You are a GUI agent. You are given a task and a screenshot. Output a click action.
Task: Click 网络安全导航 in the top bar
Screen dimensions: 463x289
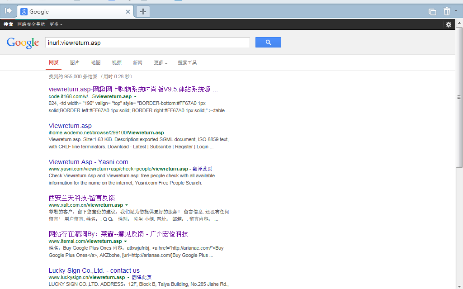tap(31, 24)
